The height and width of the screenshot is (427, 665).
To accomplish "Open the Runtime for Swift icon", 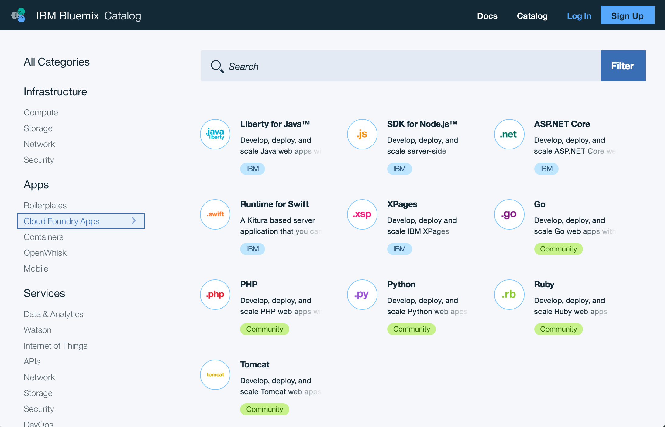I will pyautogui.click(x=215, y=214).
